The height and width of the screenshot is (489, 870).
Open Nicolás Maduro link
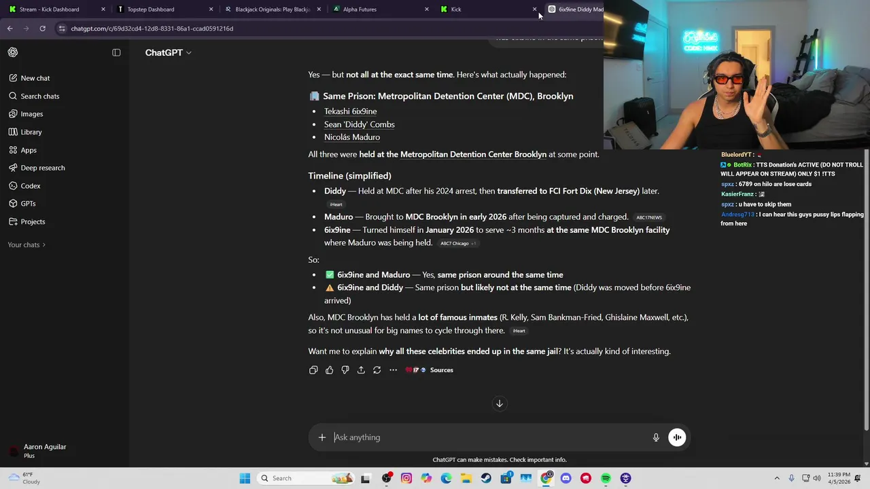(351, 137)
